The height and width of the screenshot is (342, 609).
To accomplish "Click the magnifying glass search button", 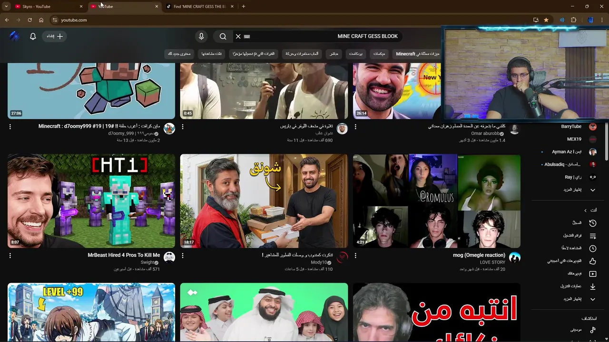I will (223, 36).
